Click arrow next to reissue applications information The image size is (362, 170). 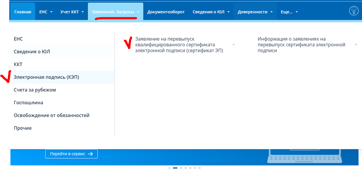tap(356, 45)
